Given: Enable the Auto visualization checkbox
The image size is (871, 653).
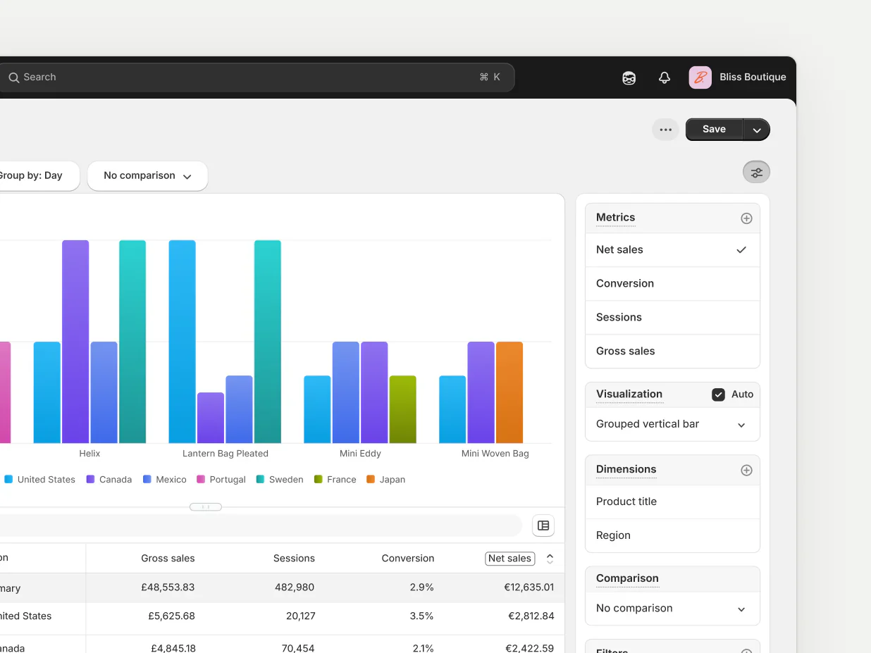Looking at the screenshot, I should click(719, 394).
